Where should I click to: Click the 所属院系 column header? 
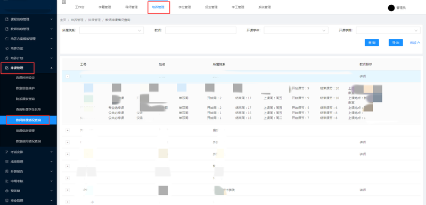point(219,64)
